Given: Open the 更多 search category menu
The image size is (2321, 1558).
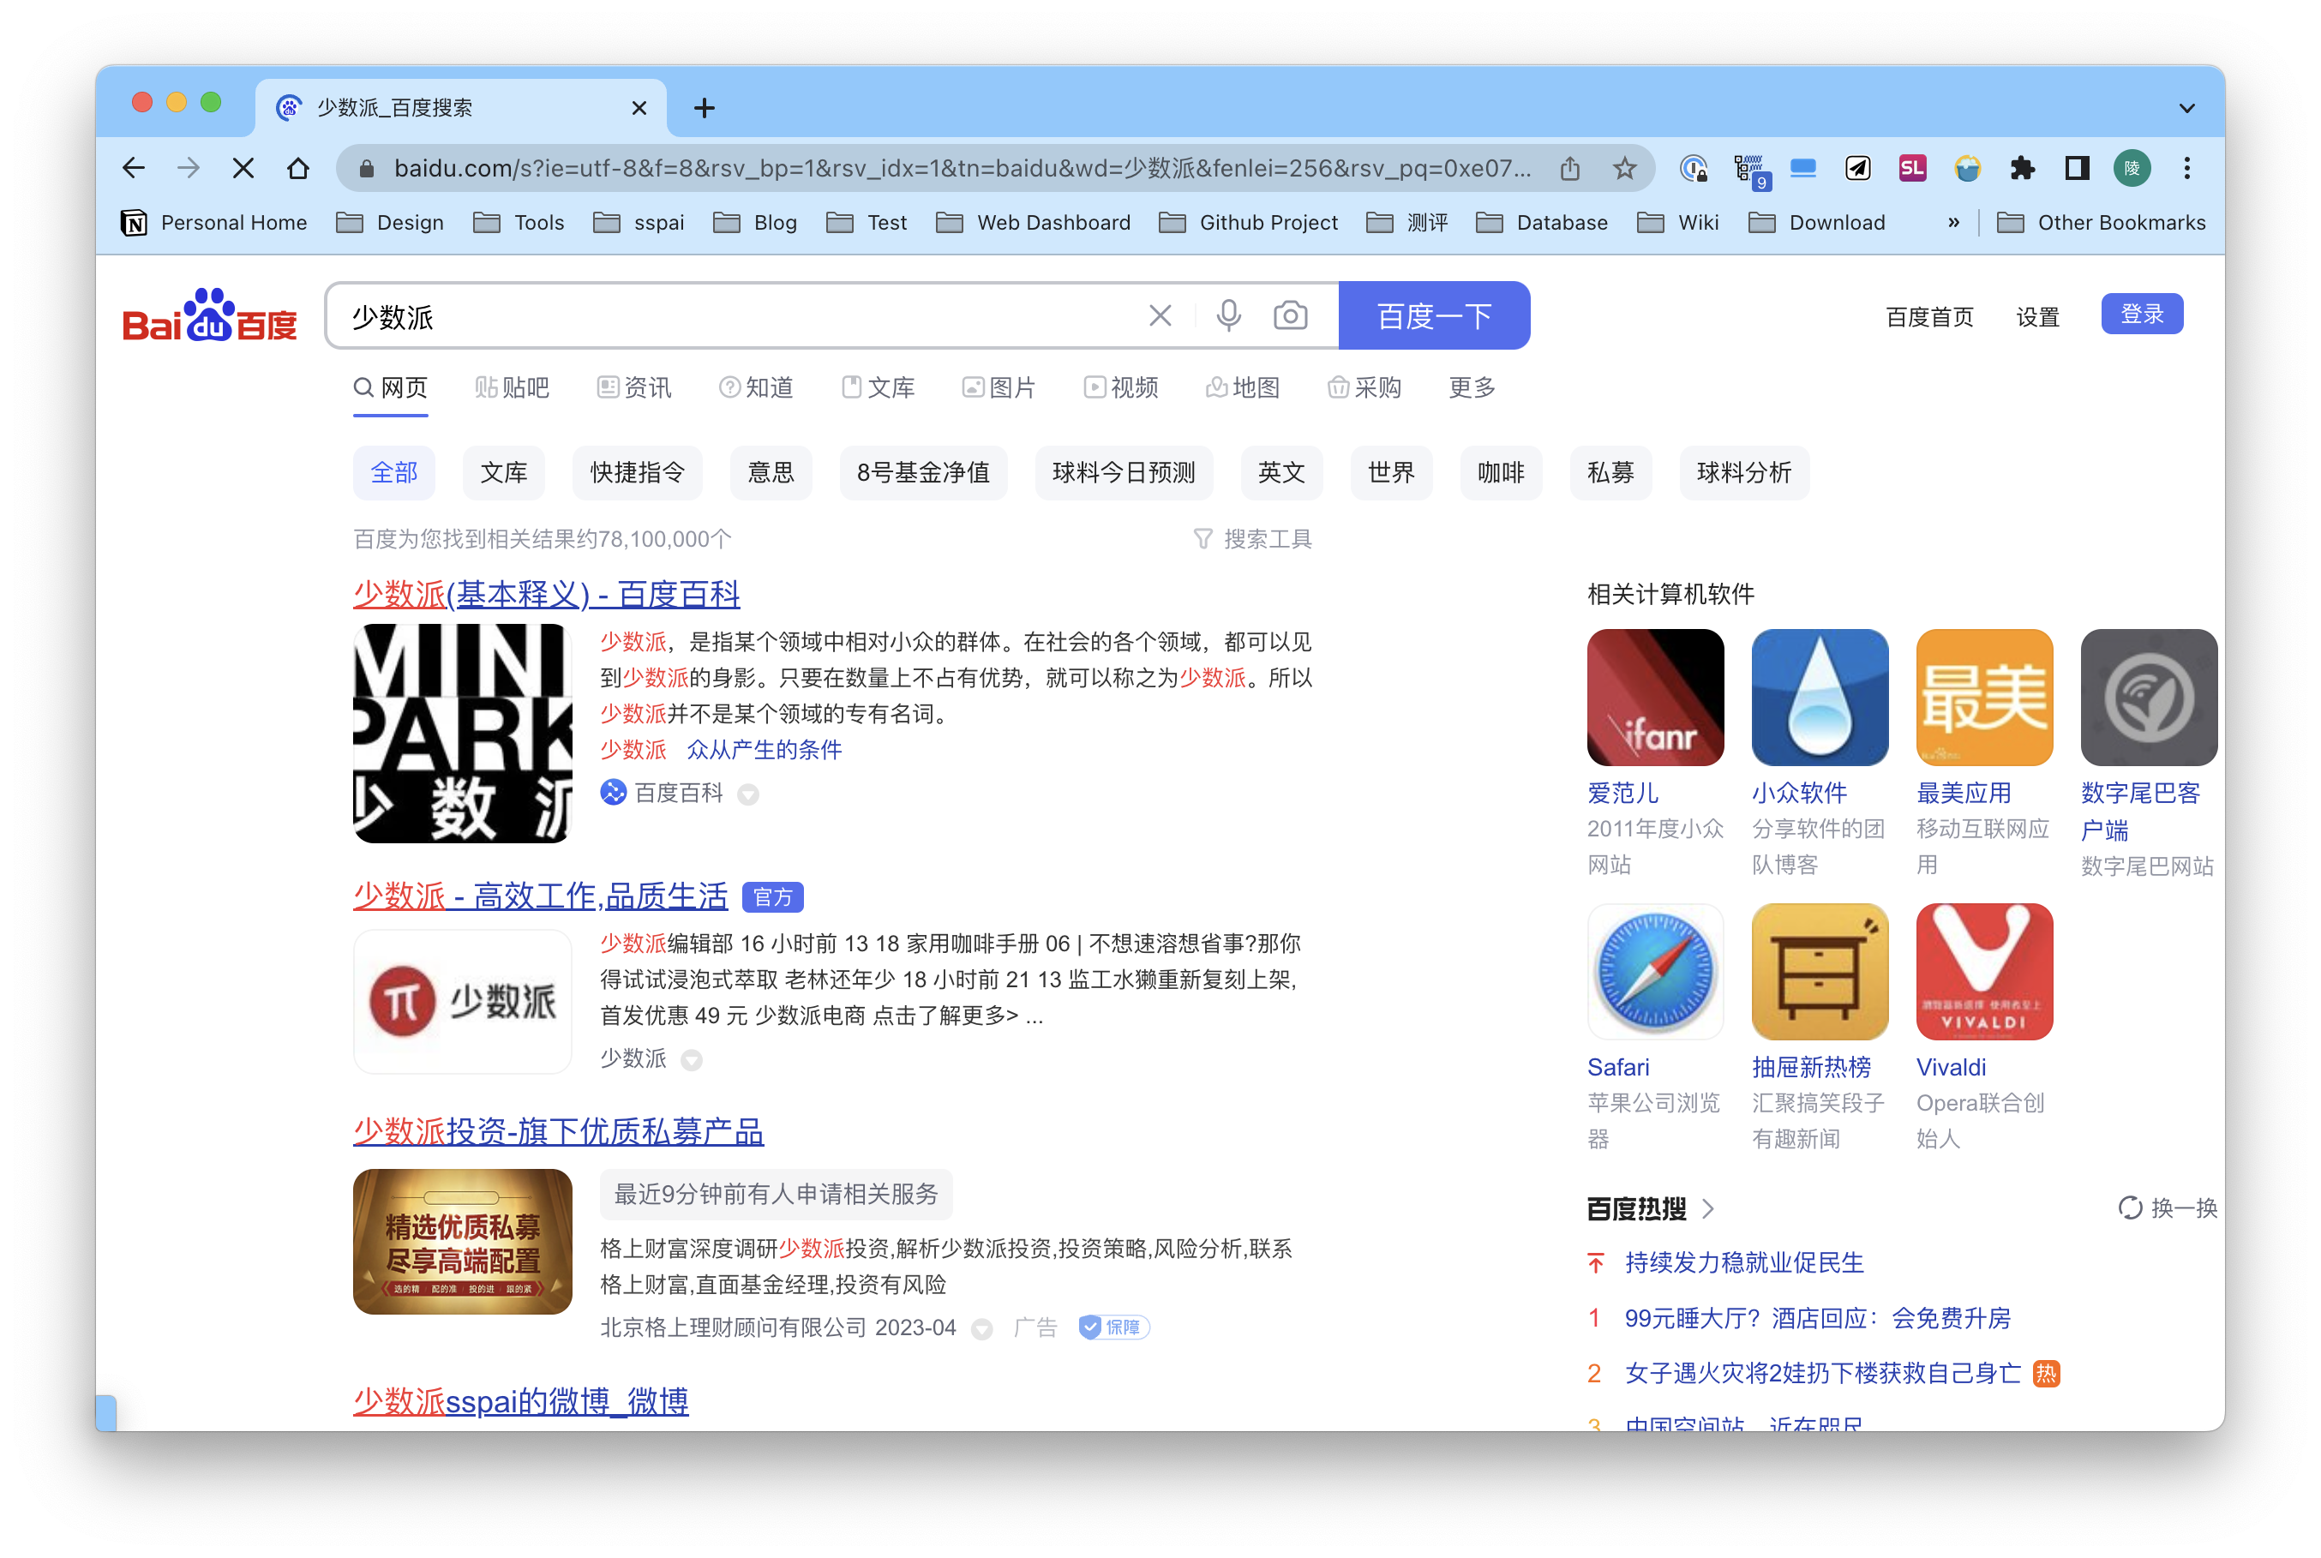Looking at the screenshot, I should 1472,387.
